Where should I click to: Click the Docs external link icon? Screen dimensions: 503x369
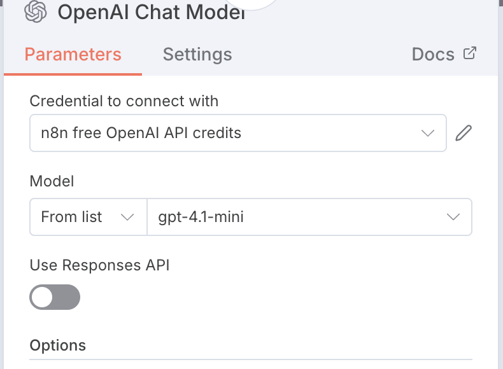(x=470, y=53)
